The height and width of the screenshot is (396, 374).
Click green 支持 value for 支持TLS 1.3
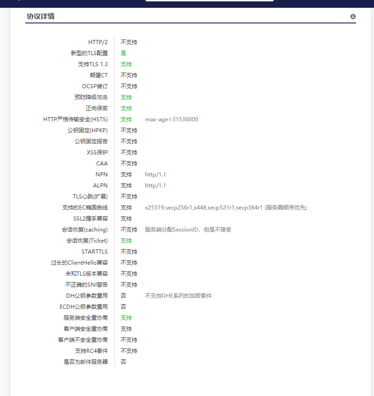[126, 64]
